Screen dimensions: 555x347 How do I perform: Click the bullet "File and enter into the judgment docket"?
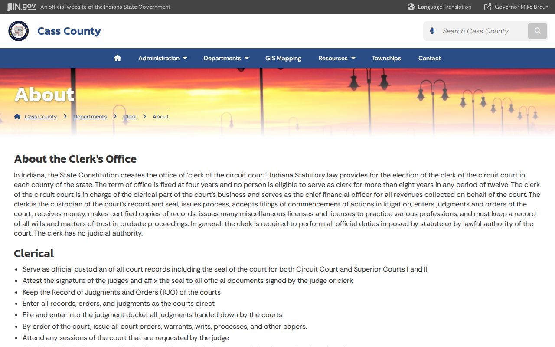pyautogui.click(x=152, y=315)
